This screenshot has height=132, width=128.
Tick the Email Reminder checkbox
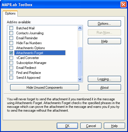(11, 38)
